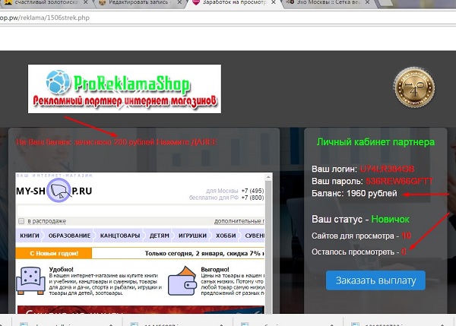
Task: Open the КАНЦТОВАРЫ category
Action: 120,236
